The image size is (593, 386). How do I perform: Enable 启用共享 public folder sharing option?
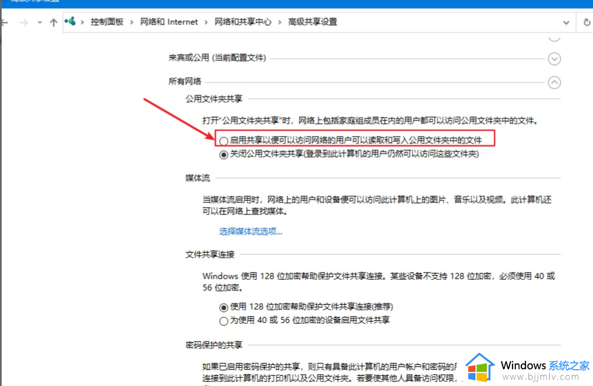224,141
